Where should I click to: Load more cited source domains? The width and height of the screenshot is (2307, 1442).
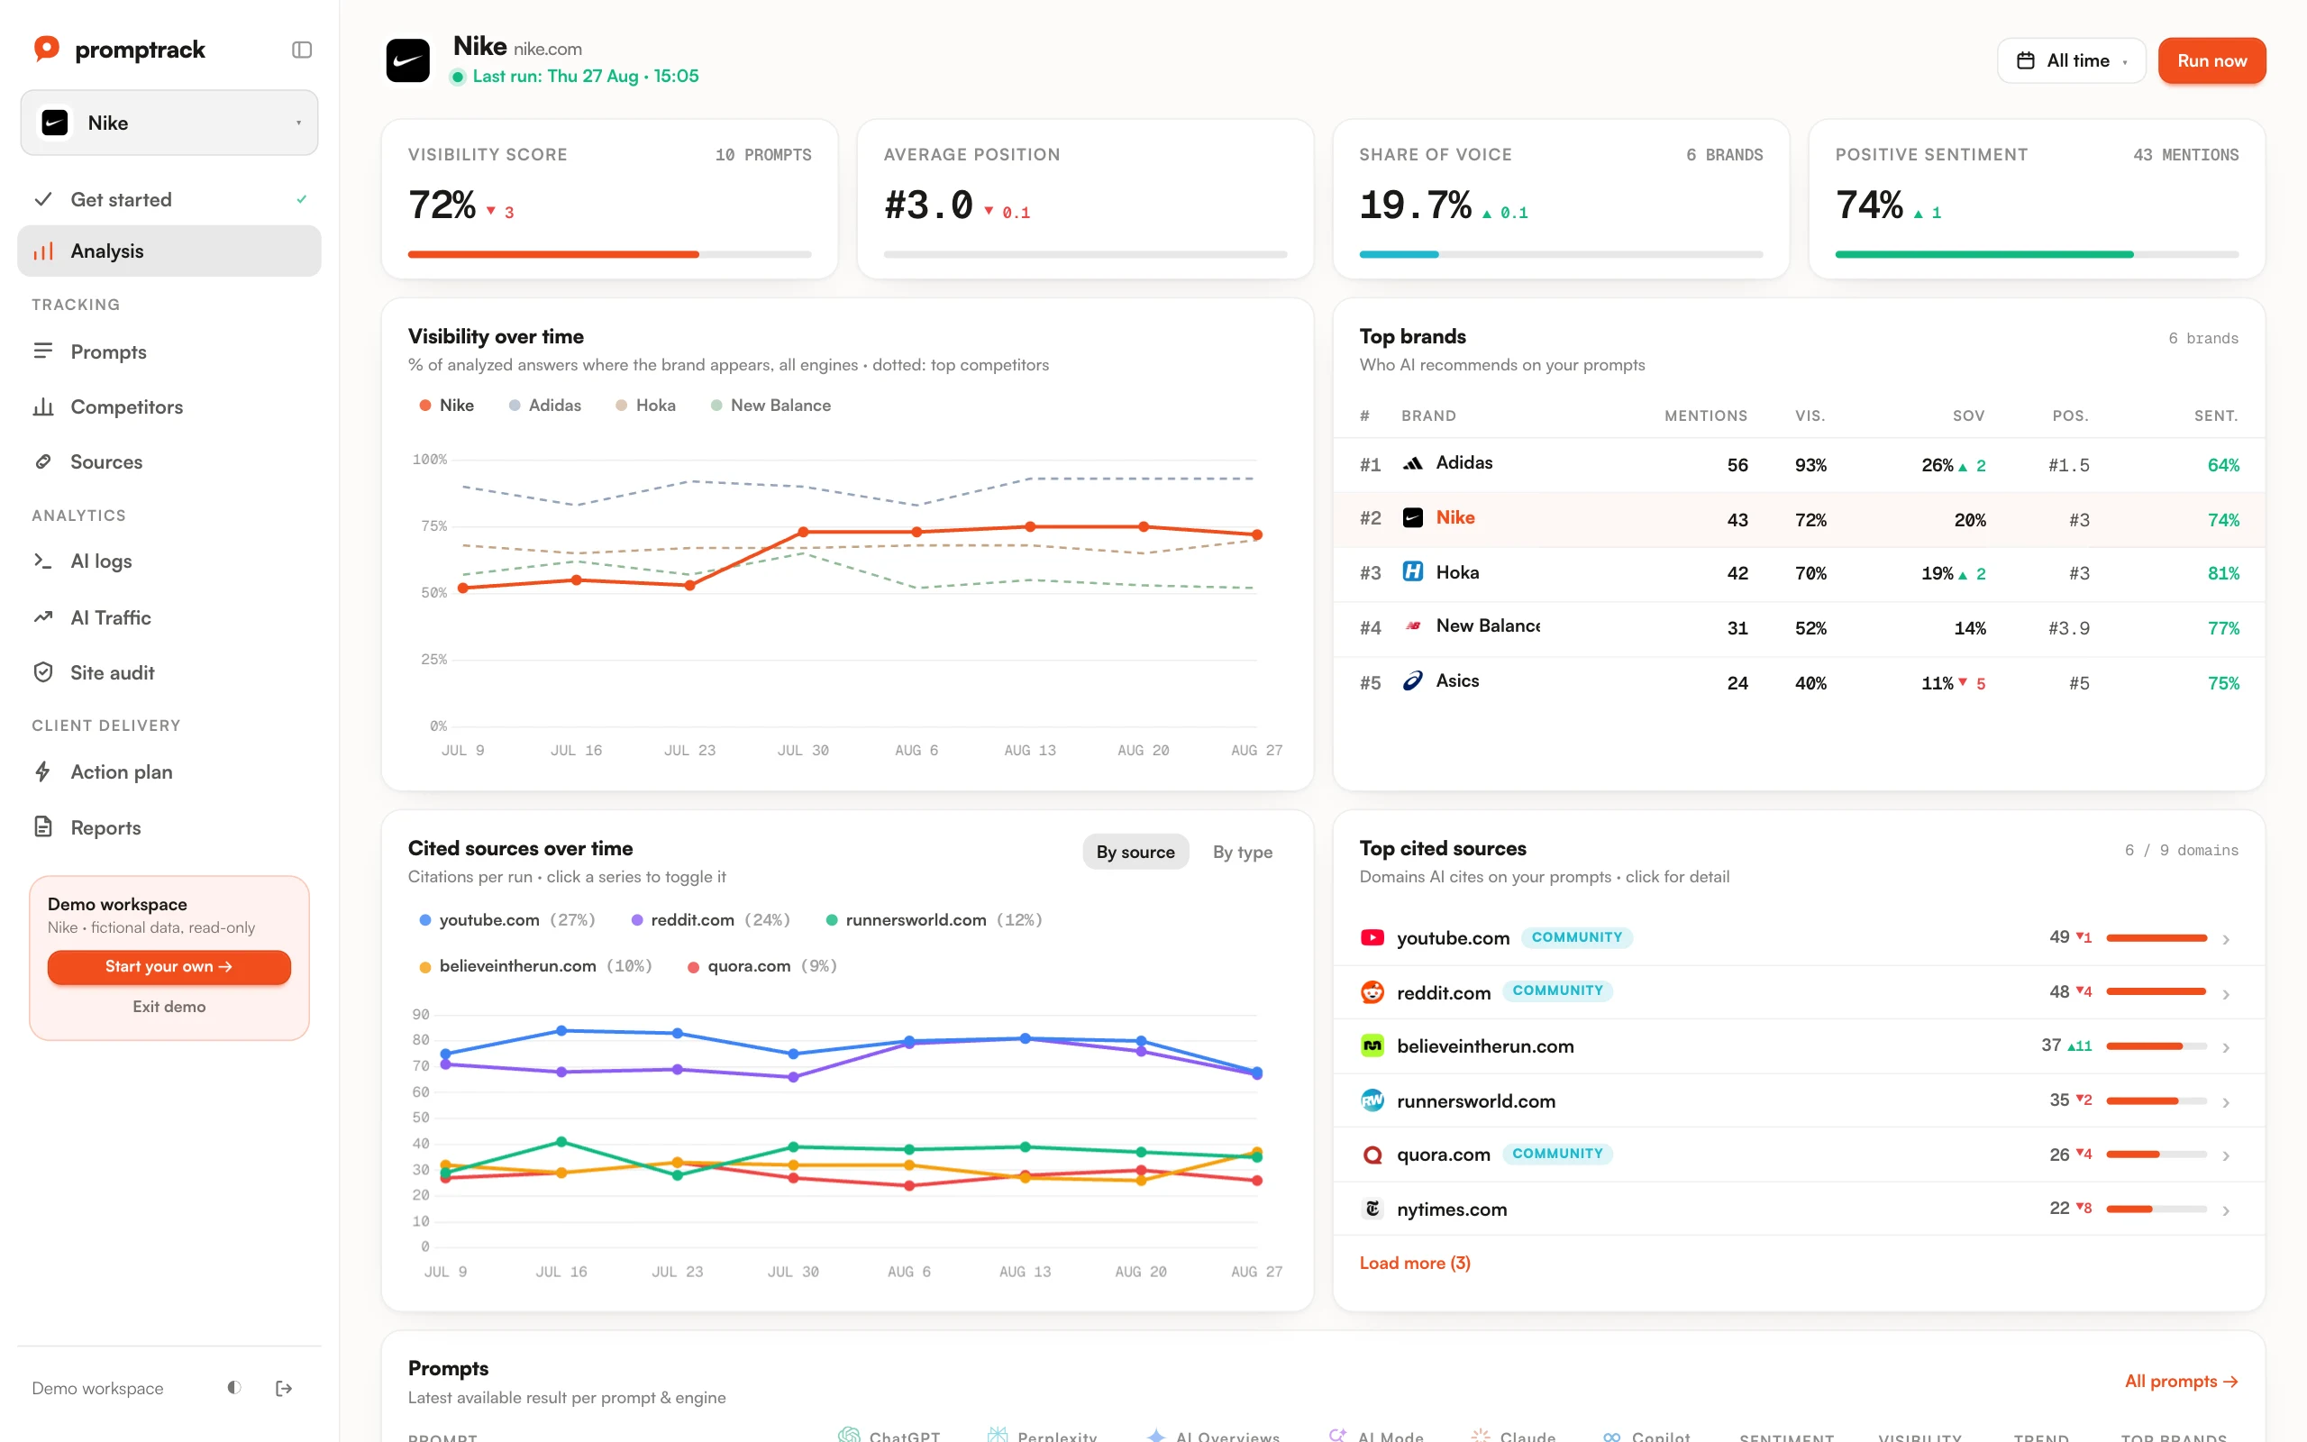pos(1415,1263)
